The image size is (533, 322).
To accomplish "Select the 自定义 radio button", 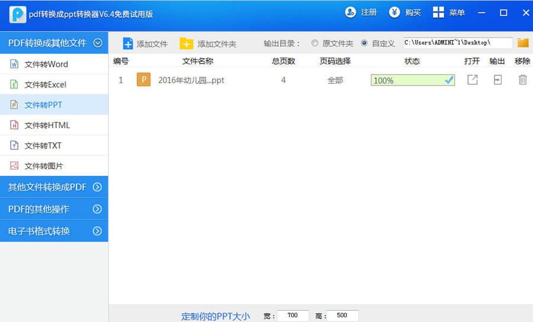I will tap(364, 43).
